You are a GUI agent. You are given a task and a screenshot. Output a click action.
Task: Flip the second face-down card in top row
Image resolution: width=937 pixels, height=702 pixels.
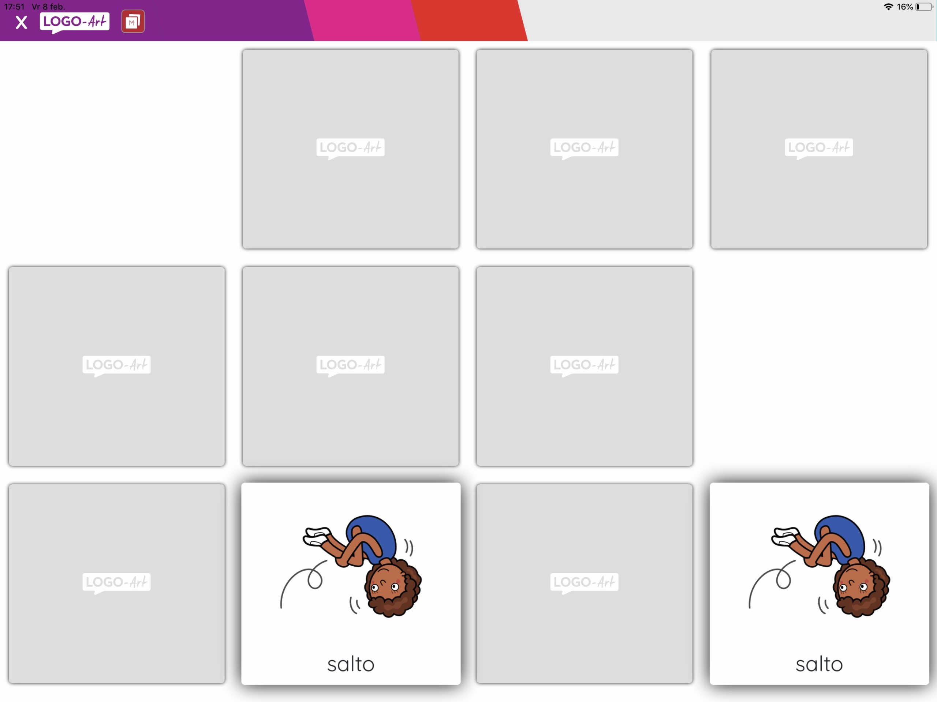coord(350,149)
